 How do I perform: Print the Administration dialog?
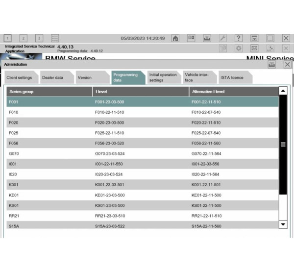(x=271, y=64)
